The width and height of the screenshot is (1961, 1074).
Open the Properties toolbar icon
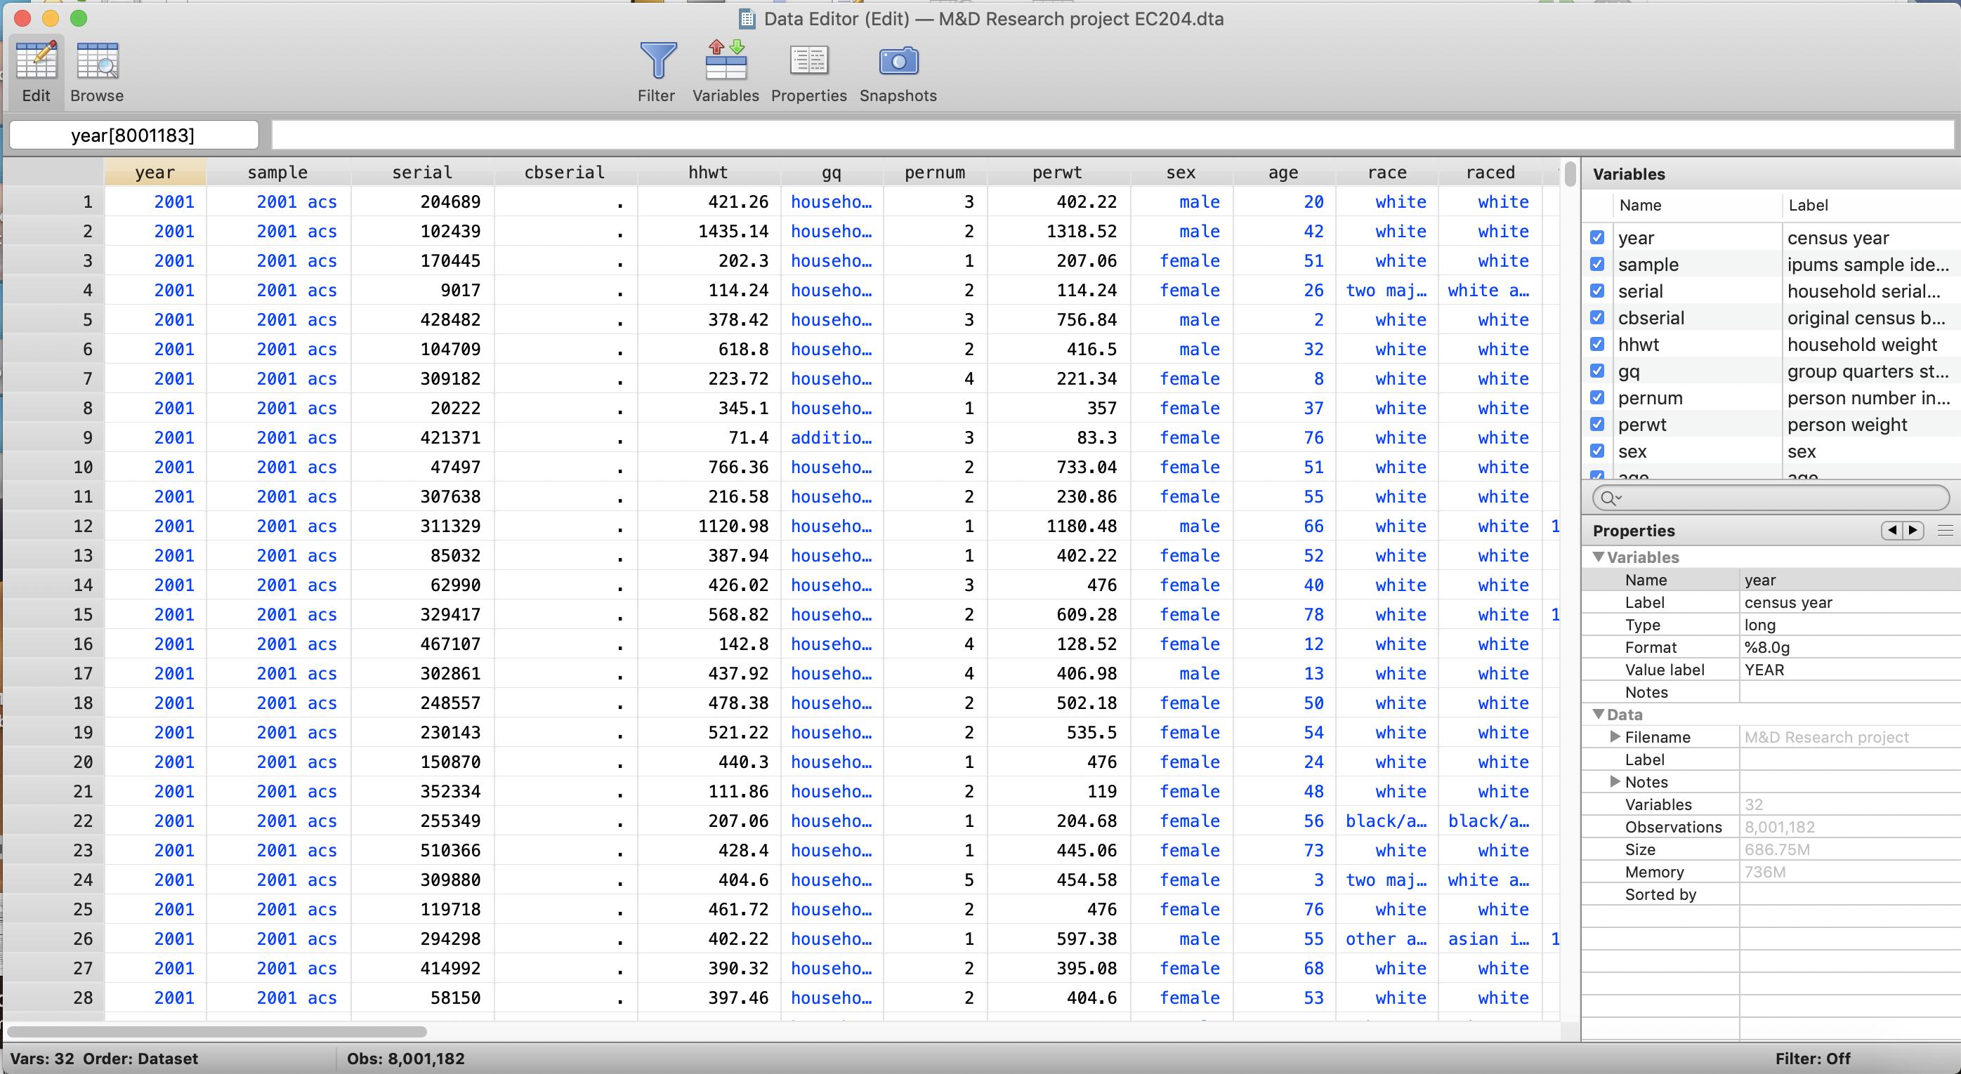click(x=808, y=61)
